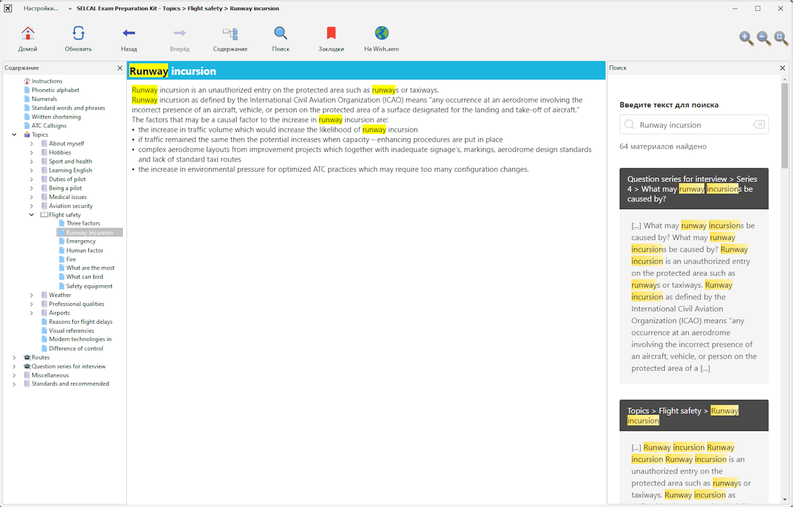Close the Поиск search panel
This screenshot has height=507, width=793.
782,68
